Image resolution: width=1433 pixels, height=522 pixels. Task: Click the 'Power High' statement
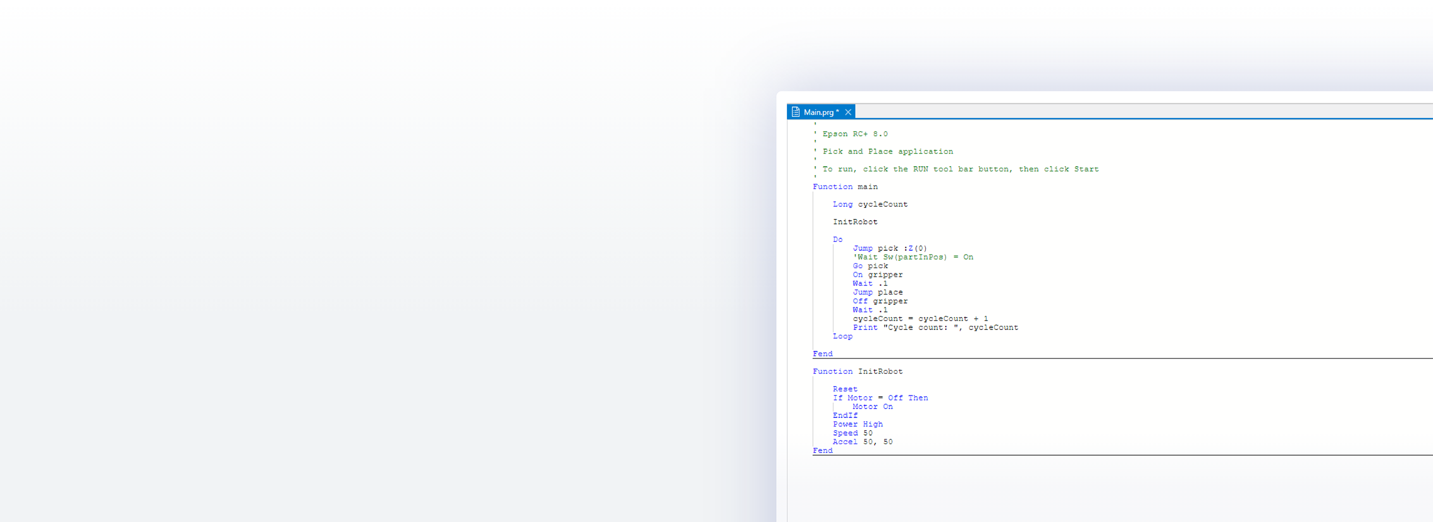(857, 424)
